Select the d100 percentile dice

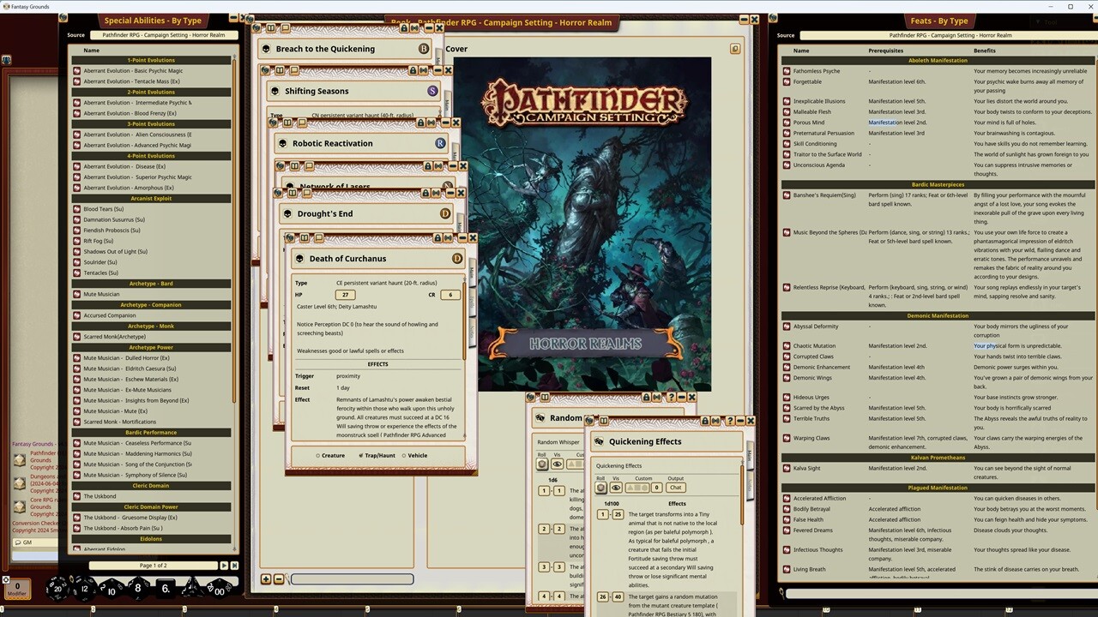[219, 592]
